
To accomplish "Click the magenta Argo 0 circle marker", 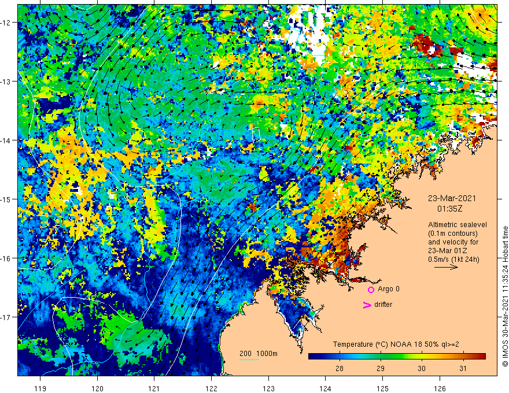I will [371, 290].
